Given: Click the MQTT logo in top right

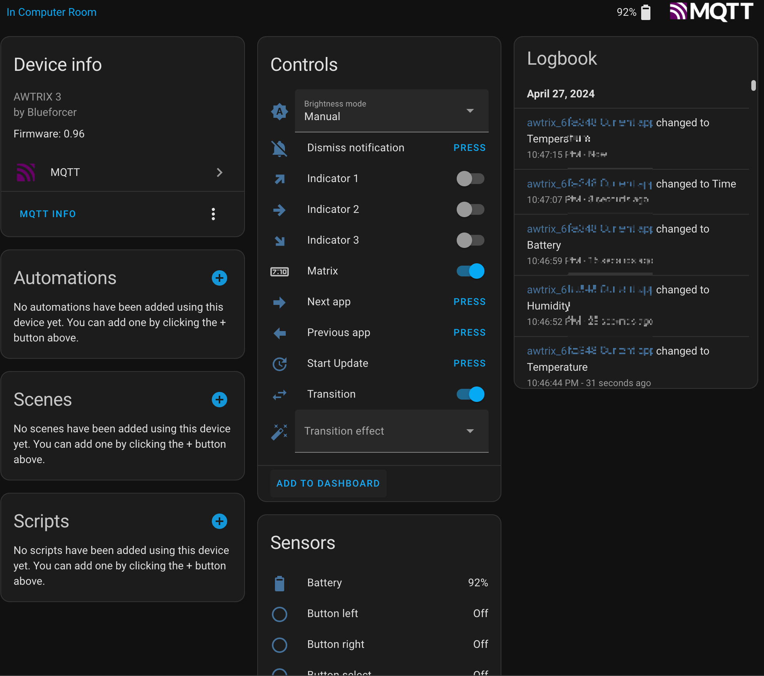Looking at the screenshot, I should (711, 12).
